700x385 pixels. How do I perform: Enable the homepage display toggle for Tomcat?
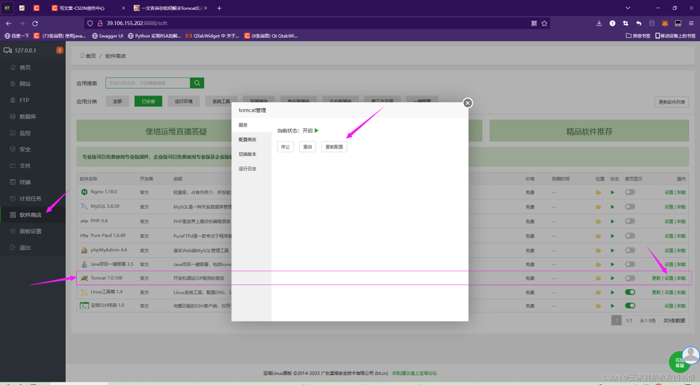click(629, 277)
